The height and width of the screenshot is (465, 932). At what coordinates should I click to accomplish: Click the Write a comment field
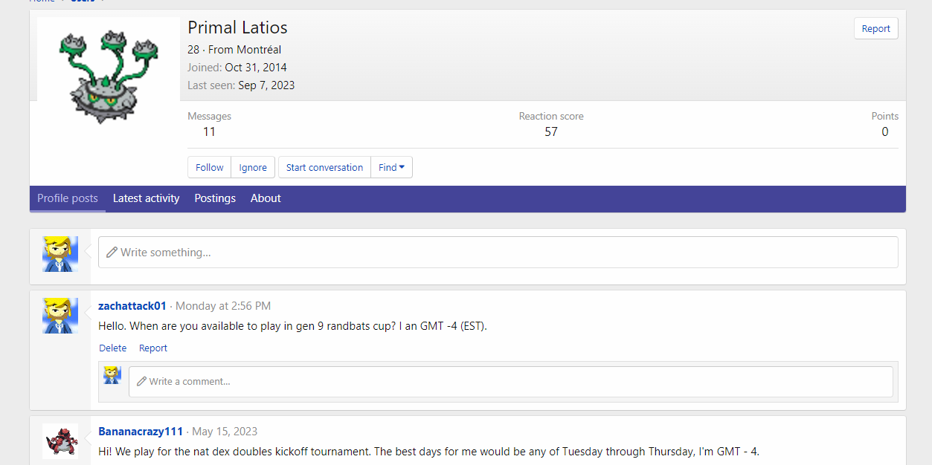510,381
